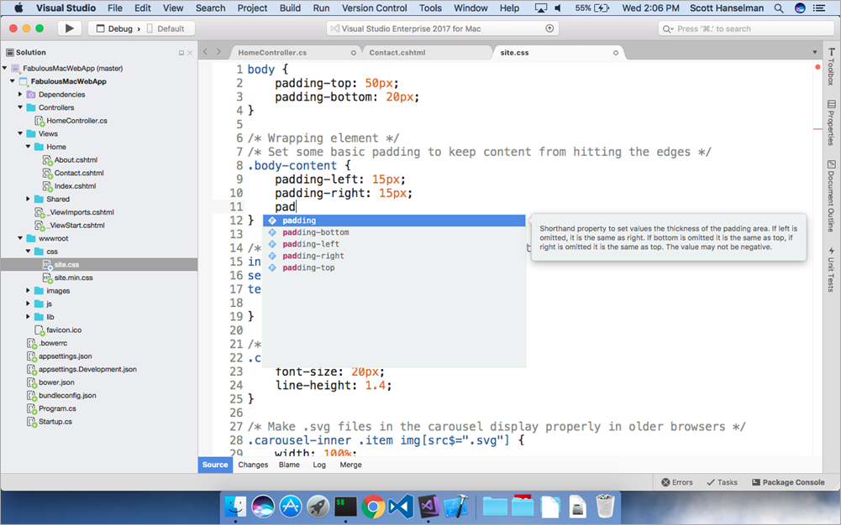The image size is (841, 525).
Task: Select favicon.ico file
Action: pos(63,330)
